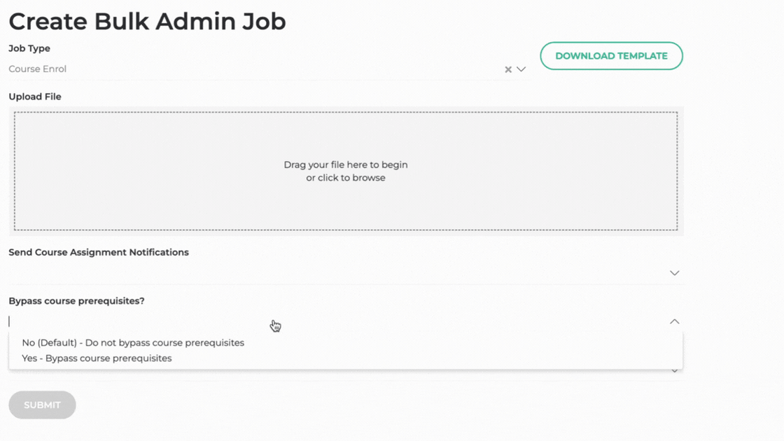Click the Send Course Assignment Notifications field
The width and height of the screenshot is (784, 441).
point(336,273)
